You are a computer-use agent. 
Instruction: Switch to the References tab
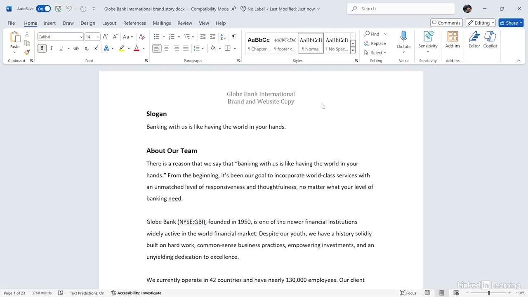pos(134,23)
